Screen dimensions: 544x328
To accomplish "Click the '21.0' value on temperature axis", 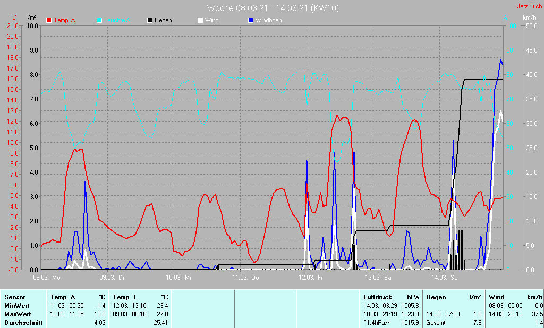I will 13,25.
